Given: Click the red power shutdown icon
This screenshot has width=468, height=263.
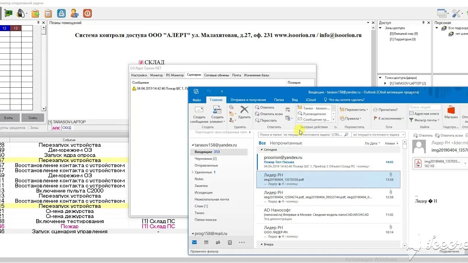Looking at the screenshot, I should click(87, 14).
